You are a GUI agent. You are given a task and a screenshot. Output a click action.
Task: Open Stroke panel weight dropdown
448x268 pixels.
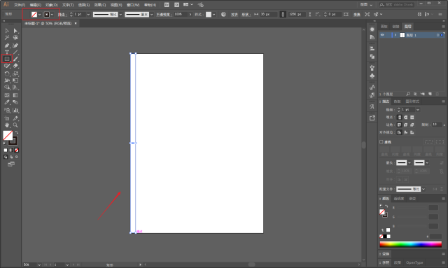pos(418,110)
